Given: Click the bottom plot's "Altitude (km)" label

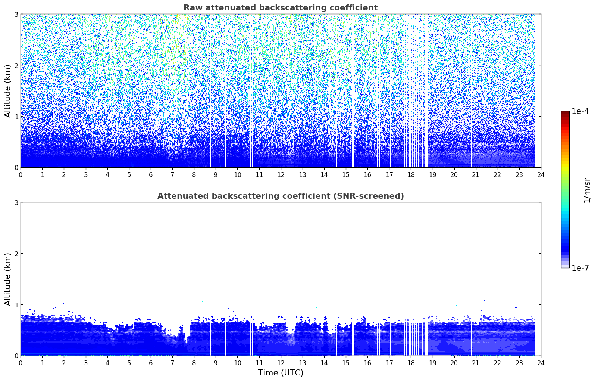Looking at the screenshot, I should pos(8,279).
